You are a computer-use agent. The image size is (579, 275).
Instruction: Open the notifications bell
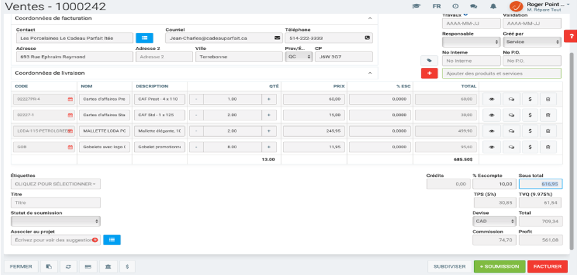(493, 6)
